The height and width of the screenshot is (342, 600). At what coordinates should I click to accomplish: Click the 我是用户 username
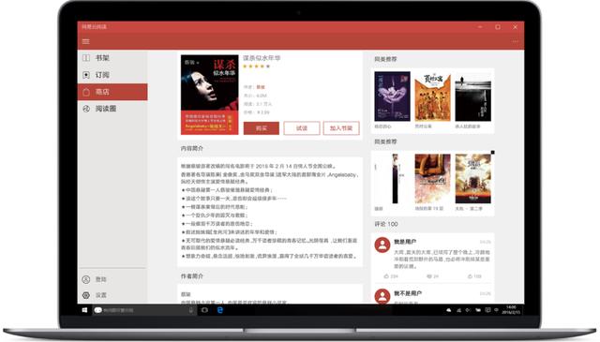click(405, 242)
